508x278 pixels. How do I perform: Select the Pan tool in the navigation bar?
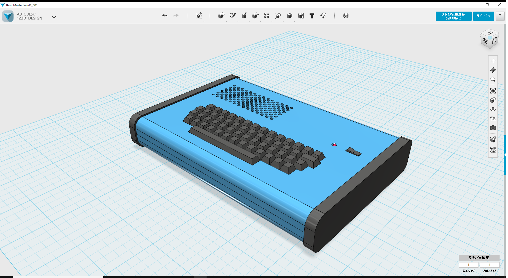pos(493,61)
